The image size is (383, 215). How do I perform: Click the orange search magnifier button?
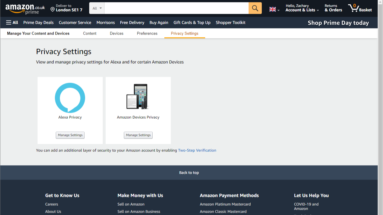(x=255, y=8)
